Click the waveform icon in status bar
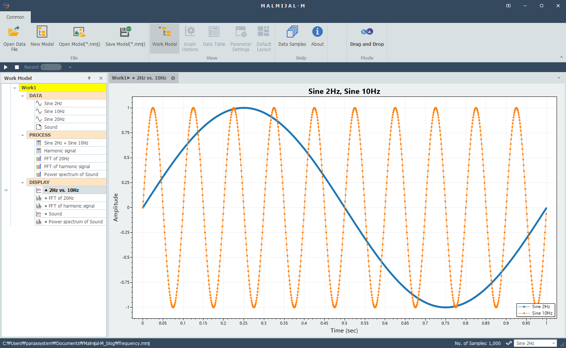566x348 pixels. 509,343
